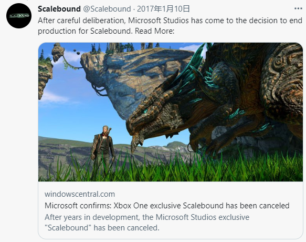The width and height of the screenshot is (306, 242).
Task: Open the three-dot more options menu
Action: tap(298, 8)
